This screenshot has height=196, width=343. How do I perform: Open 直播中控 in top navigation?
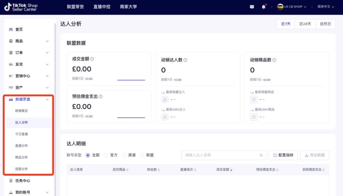(x=102, y=7)
